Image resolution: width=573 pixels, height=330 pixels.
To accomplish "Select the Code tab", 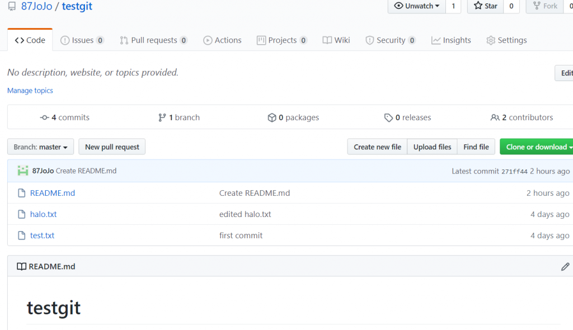I will [x=30, y=40].
